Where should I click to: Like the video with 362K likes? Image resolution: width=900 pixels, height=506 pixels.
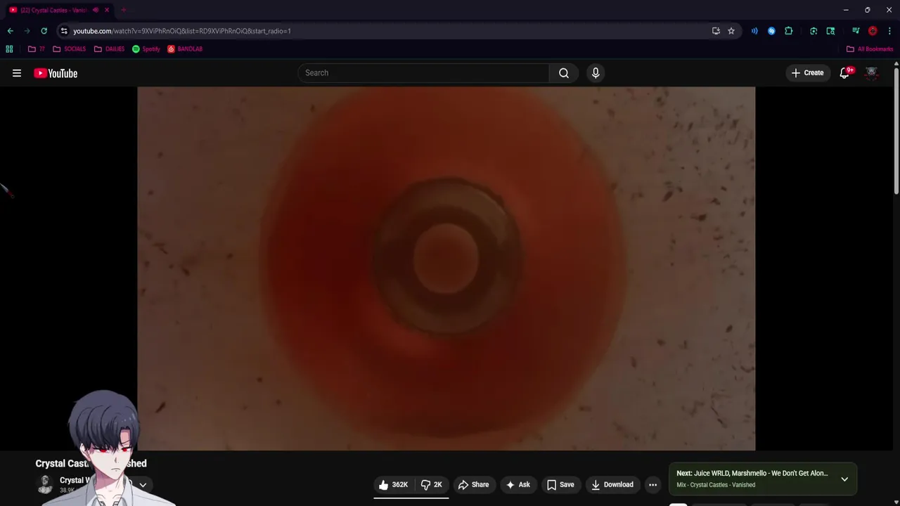[x=393, y=485]
